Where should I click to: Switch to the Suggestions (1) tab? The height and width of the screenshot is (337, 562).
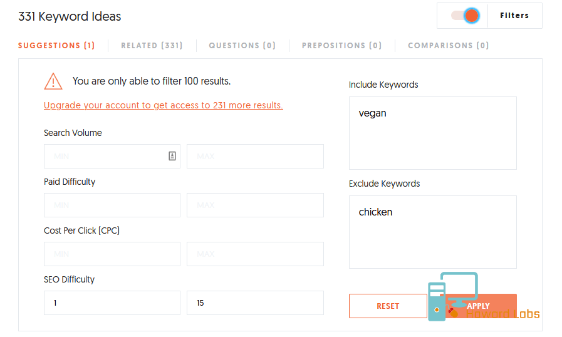click(x=56, y=46)
